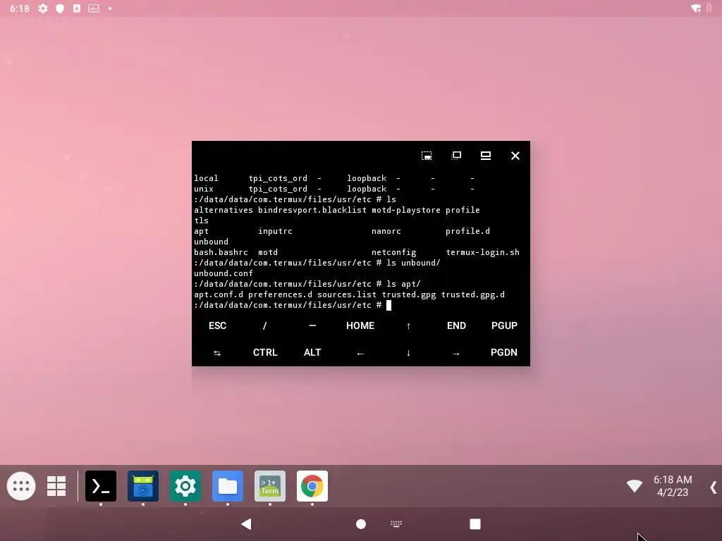
Task: Open Termux from the taskbar
Action: click(x=101, y=486)
